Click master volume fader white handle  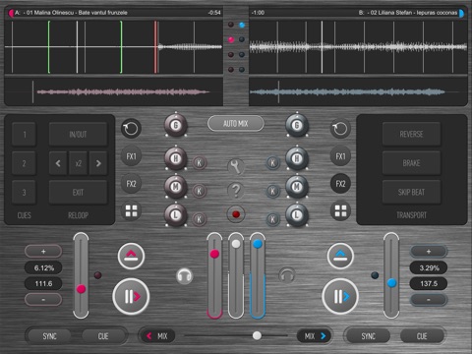click(x=236, y=244)
